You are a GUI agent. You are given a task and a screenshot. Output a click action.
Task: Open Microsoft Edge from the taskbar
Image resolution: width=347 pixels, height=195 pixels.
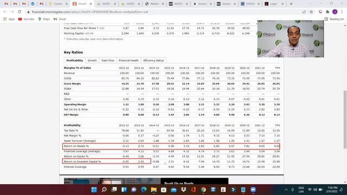tap(144, 190)
